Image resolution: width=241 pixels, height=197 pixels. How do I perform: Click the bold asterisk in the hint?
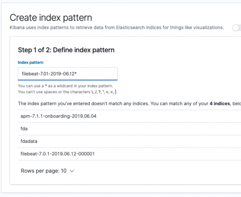click(46, 86)
